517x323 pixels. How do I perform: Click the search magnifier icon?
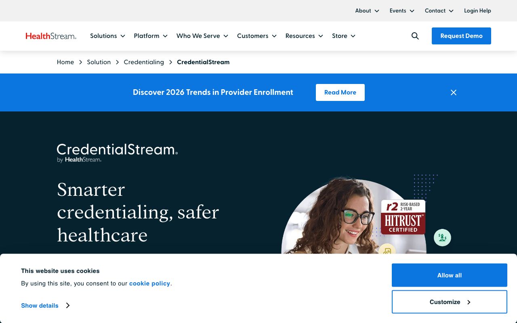(415, 36)
